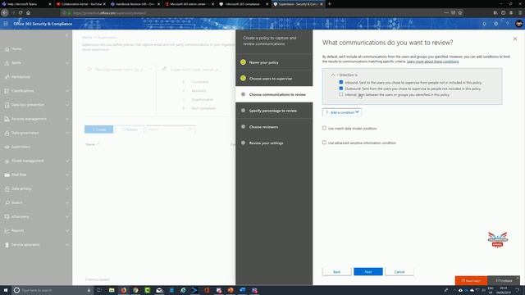Uncheck the Inbound direction checkbox
This screenshot has height=295, width=525.
(341, 82)
